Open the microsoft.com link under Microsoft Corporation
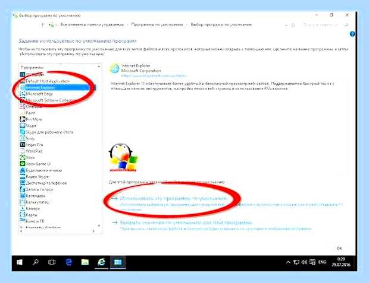The height and width of the screenshot is (283, 369). click(154, 76)
